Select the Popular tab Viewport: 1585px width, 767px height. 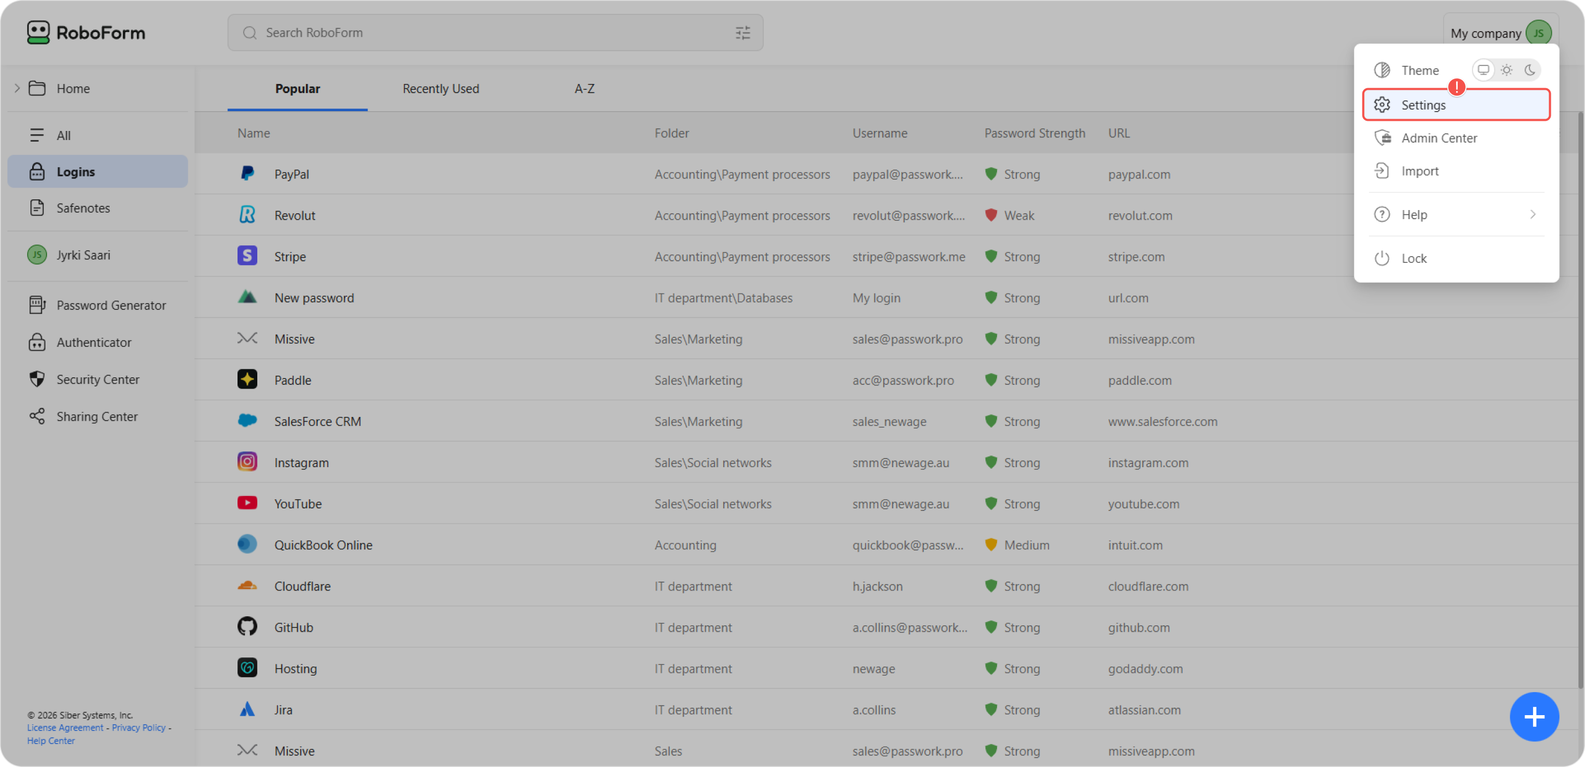[x=297, y=89]
